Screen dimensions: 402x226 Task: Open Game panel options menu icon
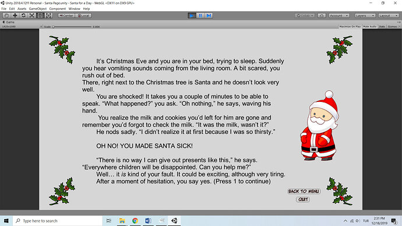[399, 22]
